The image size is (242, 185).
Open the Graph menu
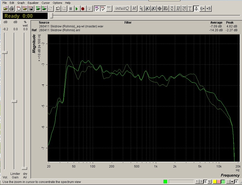point(21,3)
